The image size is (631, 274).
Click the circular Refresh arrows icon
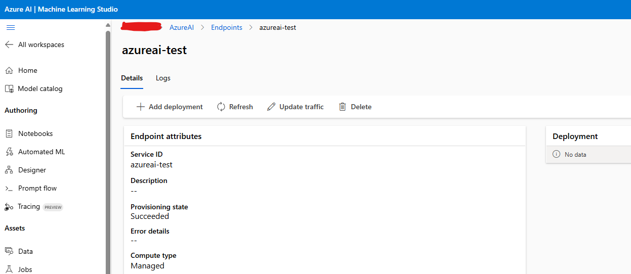pyautogui.click(x=221, y=107)
